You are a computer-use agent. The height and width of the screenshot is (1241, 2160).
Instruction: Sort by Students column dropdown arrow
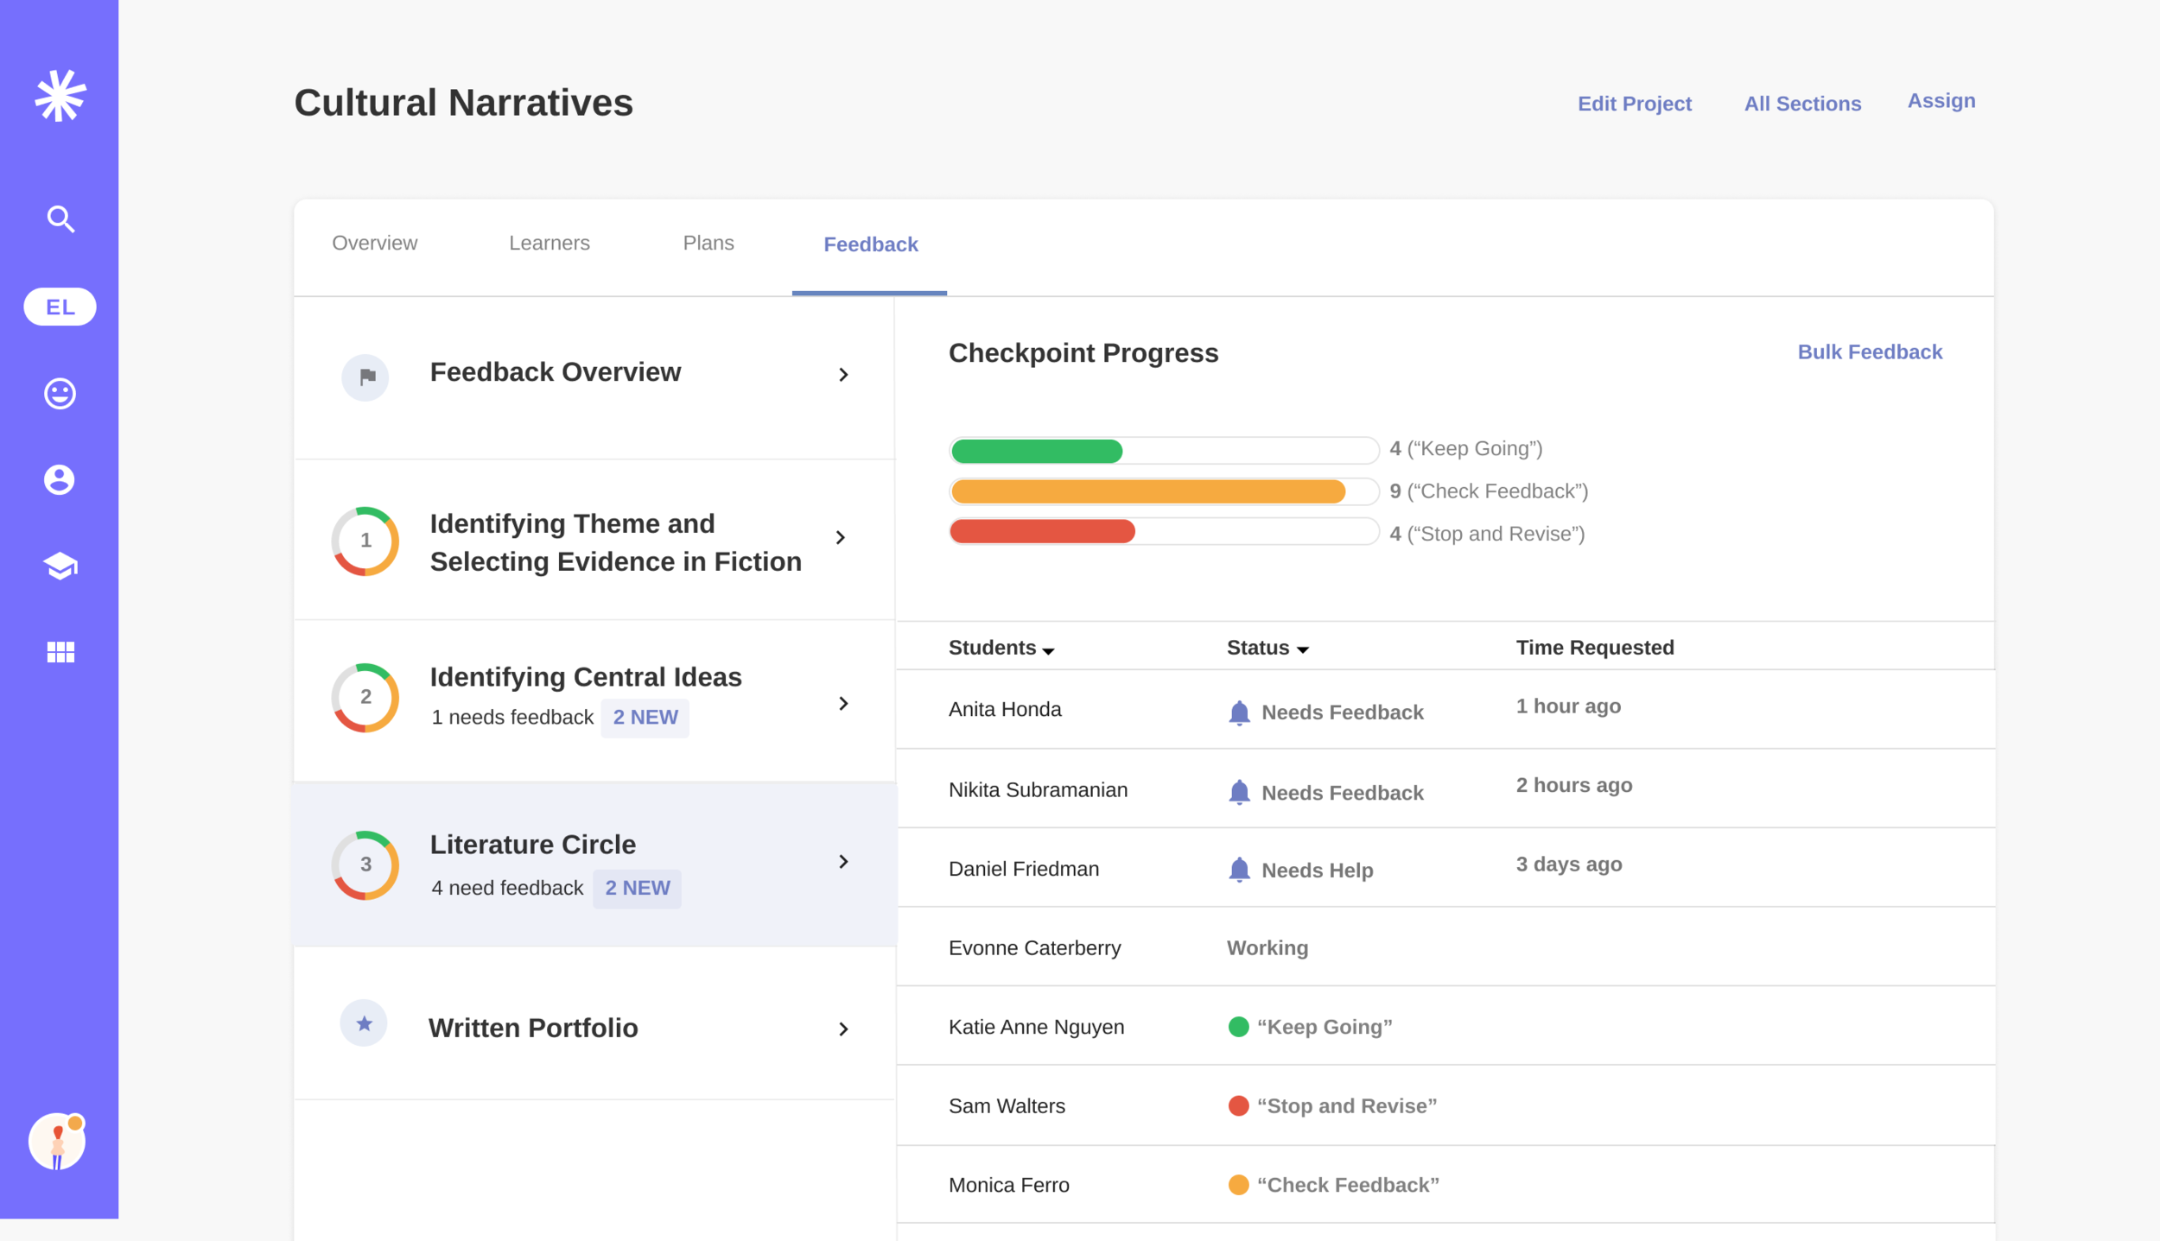point(1048,650)
